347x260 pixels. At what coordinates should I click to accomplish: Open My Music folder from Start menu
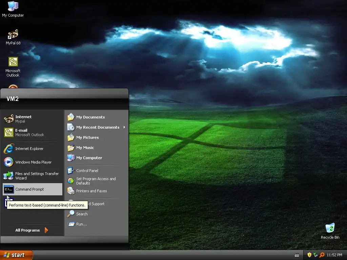(96, 148)
